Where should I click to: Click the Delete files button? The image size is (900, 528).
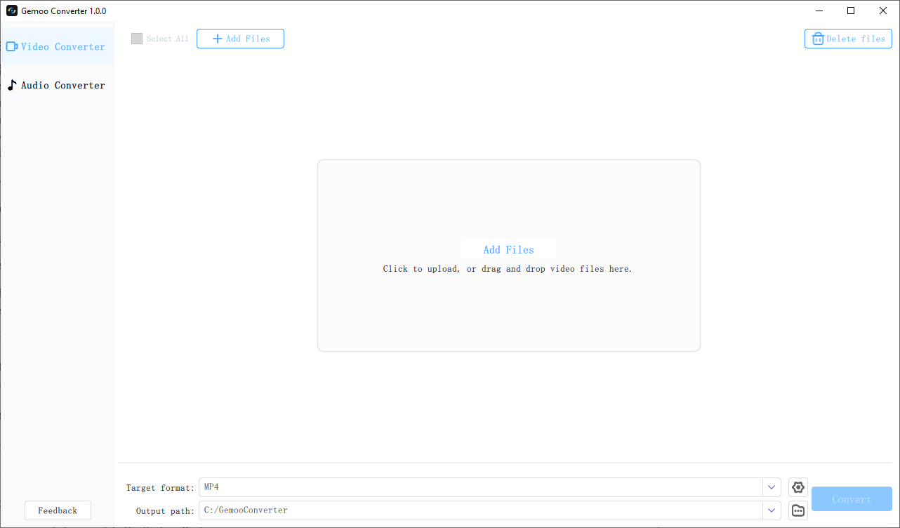click(x=848, y=39)
